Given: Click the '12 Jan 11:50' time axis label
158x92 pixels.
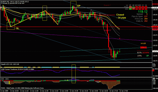Looking at the screenshot, I should point(34,91).
